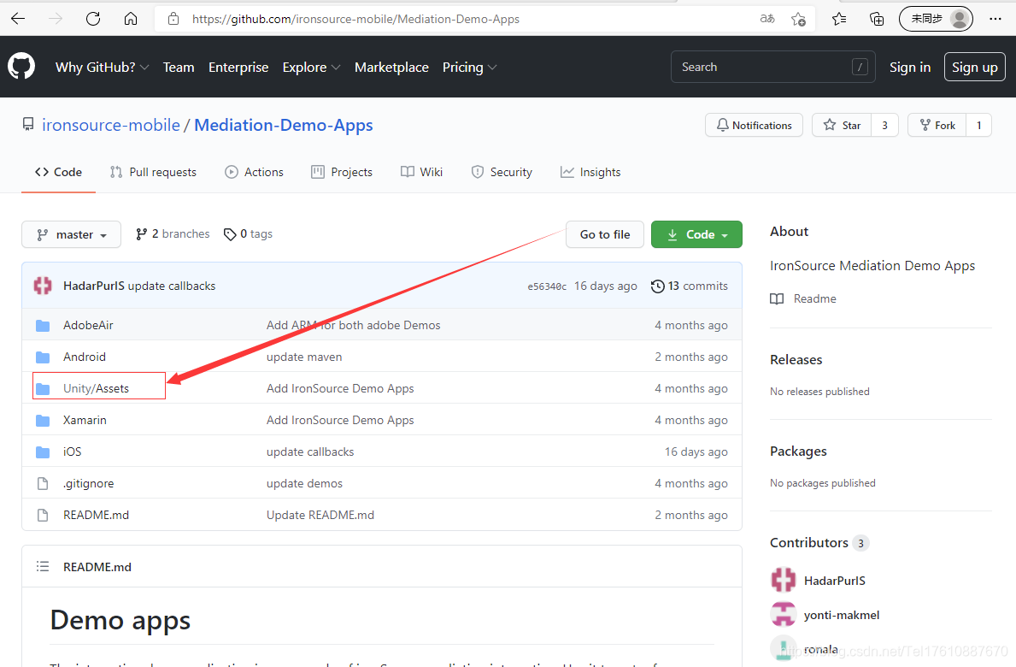Reload the page with refresh icon
The image size is (1016, 667).
[x=93, y=19]
